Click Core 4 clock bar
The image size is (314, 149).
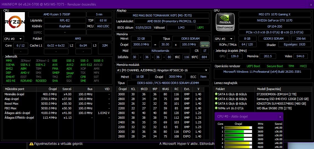point(238,143)
